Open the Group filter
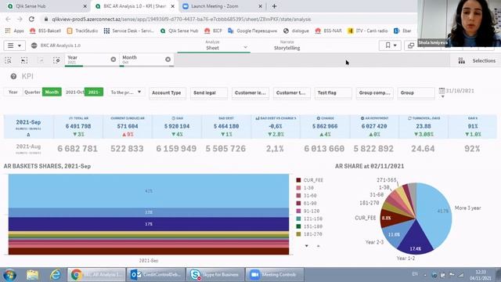Viewport: 501px width, 282px height. tap(416, 92)
